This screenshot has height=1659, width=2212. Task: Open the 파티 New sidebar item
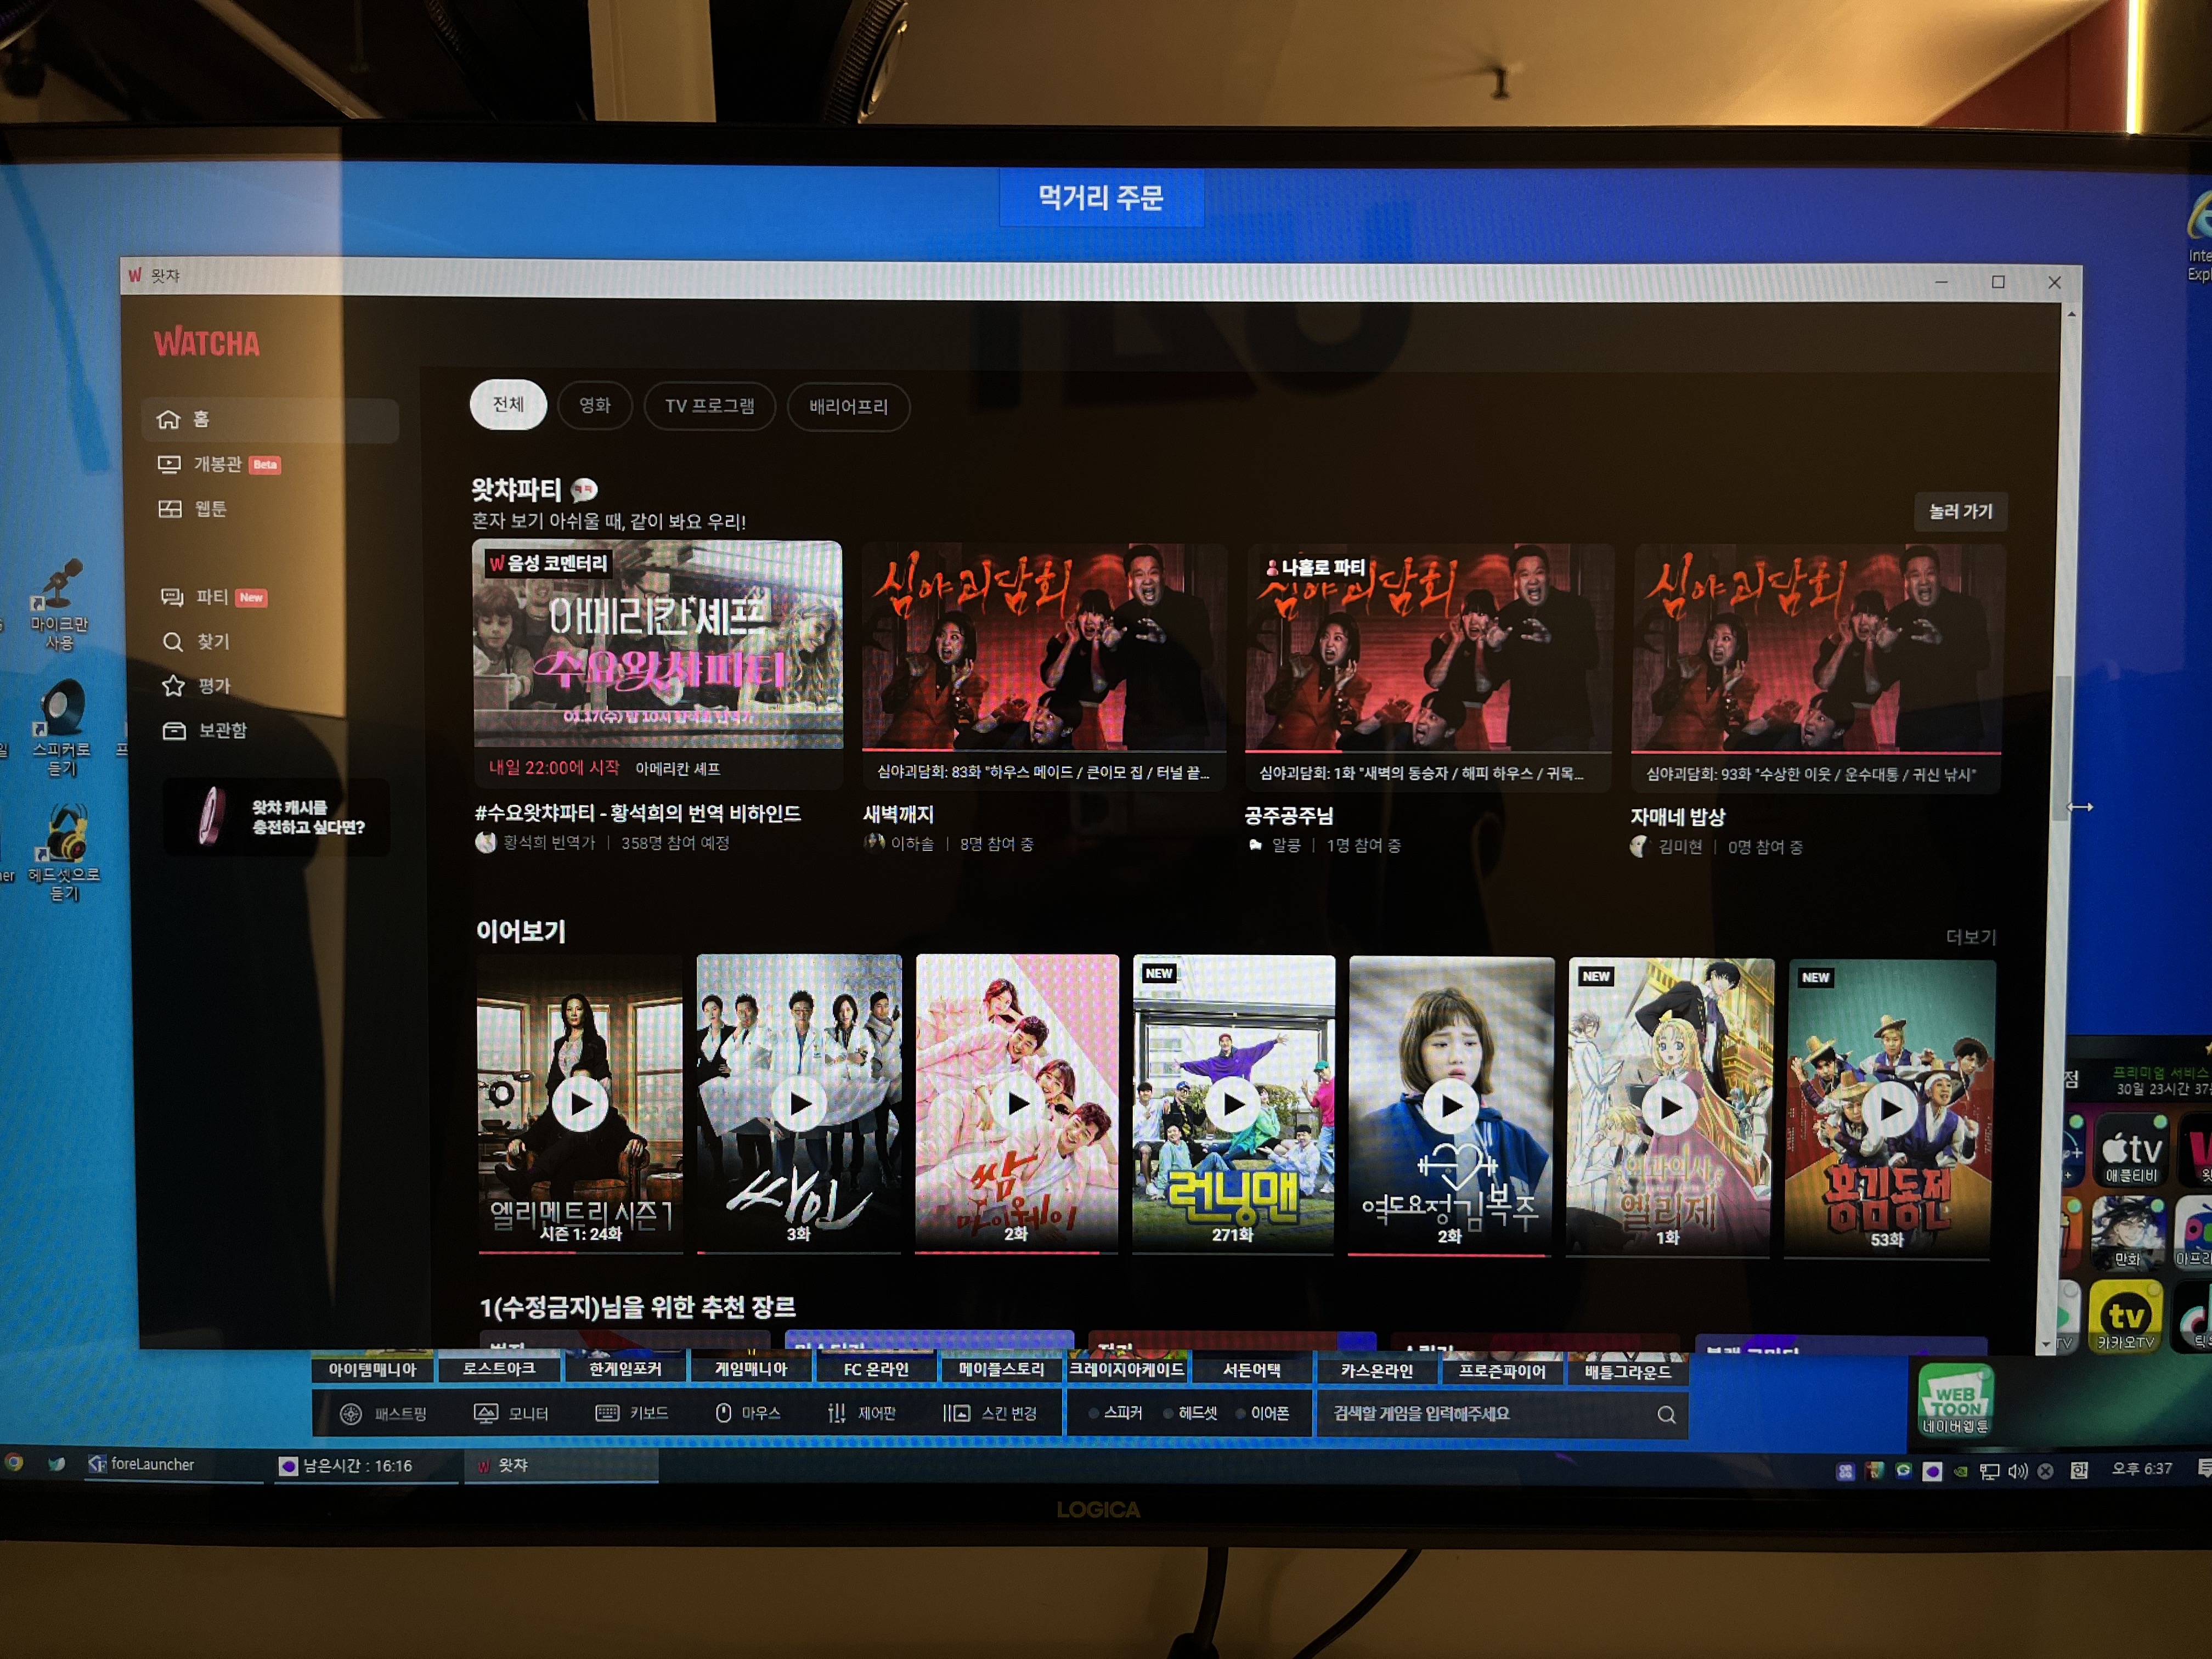pyautogui.click(x=214, y=597)
